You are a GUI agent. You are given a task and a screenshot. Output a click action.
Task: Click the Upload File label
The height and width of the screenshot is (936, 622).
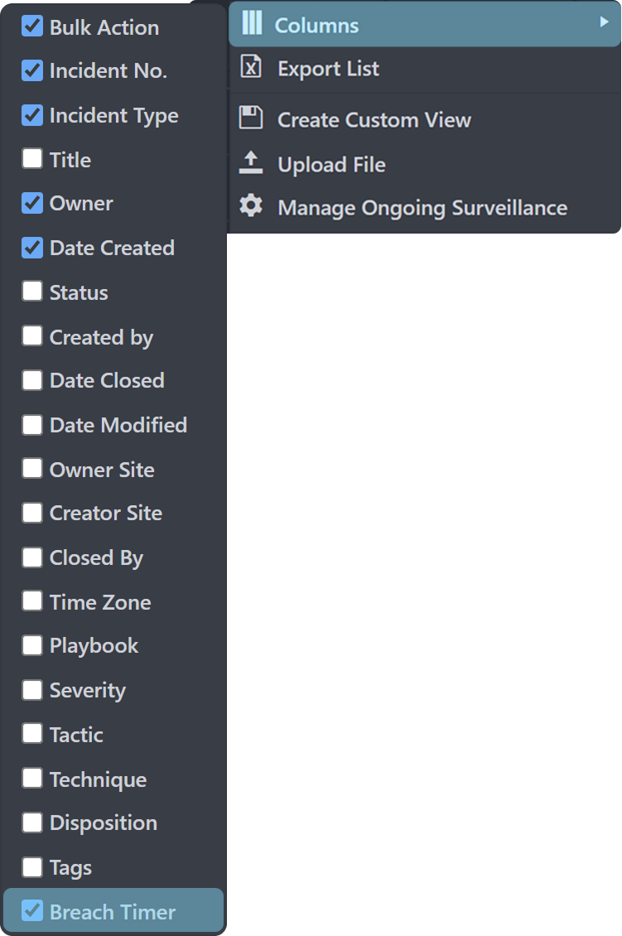(331, 164)
